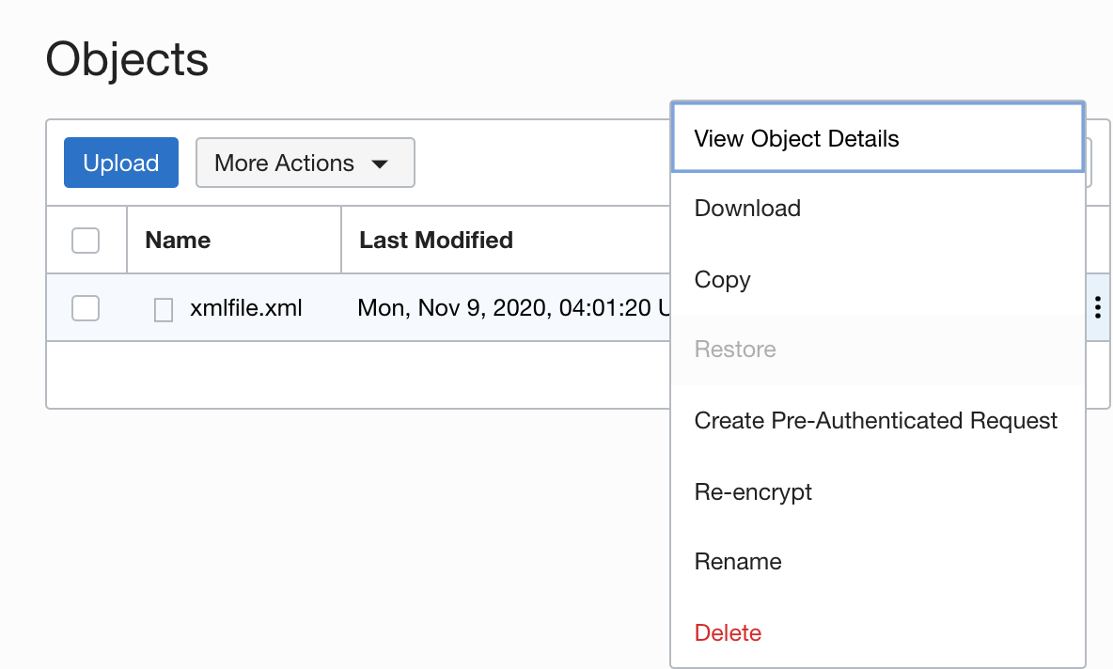
Task: Click the Upload button
Action: 121,163
